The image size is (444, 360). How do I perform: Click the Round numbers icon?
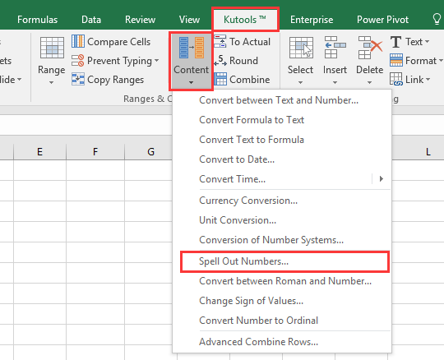(x=220, y=60)
